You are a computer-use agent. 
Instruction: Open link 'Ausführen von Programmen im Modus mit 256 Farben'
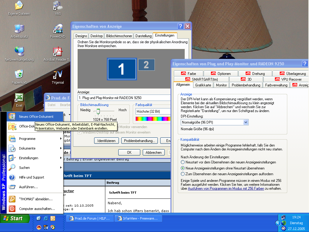pos(226,188)
